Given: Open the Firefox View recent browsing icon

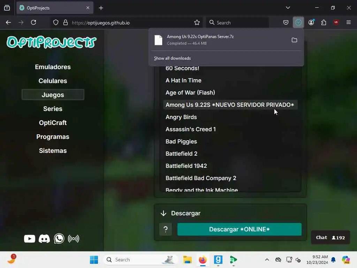Looking at the screenshot, I should click(7, 8).
